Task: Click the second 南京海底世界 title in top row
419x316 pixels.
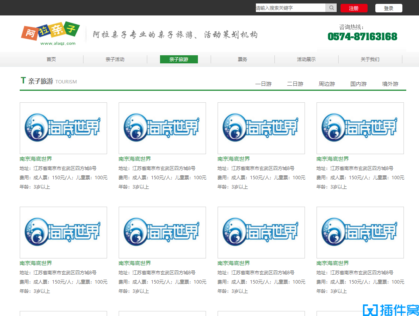Action: tap(135, 159)
